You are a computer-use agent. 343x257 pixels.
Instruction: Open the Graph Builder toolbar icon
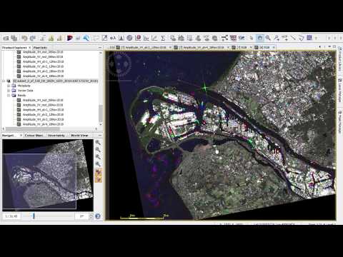tap(224, 38)
